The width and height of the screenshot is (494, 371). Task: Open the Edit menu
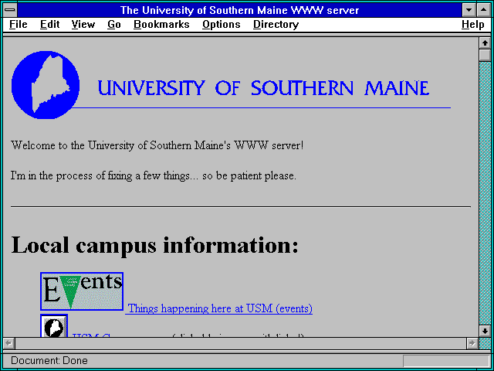(x=49, y=25)
